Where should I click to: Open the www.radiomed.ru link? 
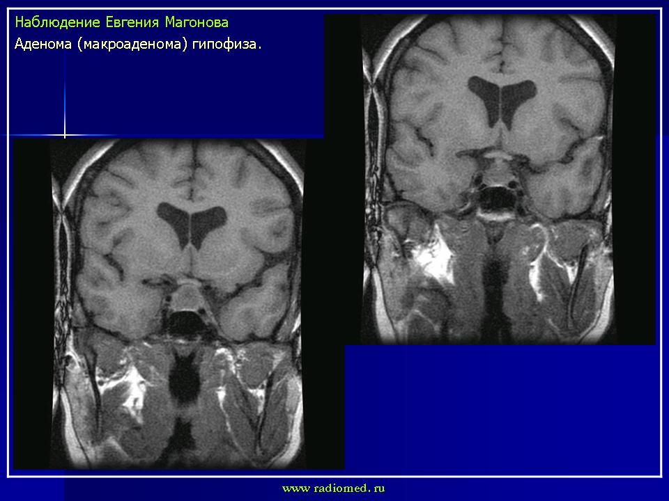[x=333, y=488]
